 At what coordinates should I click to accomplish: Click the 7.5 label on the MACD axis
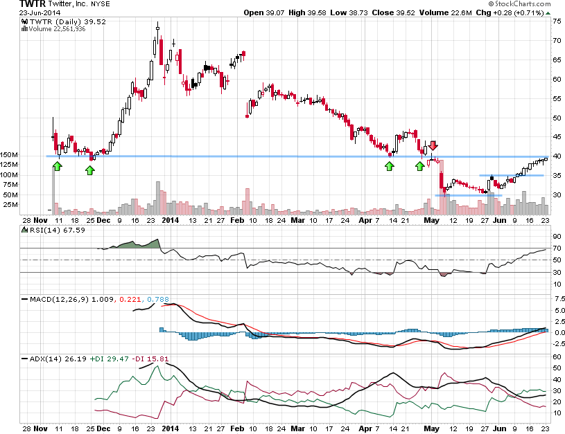pyautogui.click(x=559, y=299)
